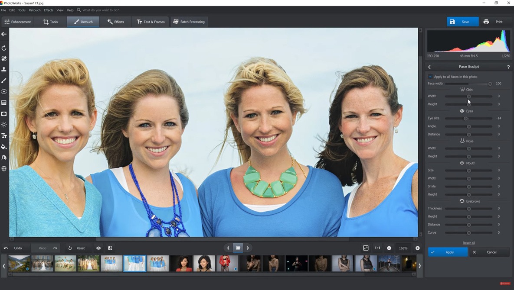Select the paint bucket fill tool

click(x=4, y=147)
